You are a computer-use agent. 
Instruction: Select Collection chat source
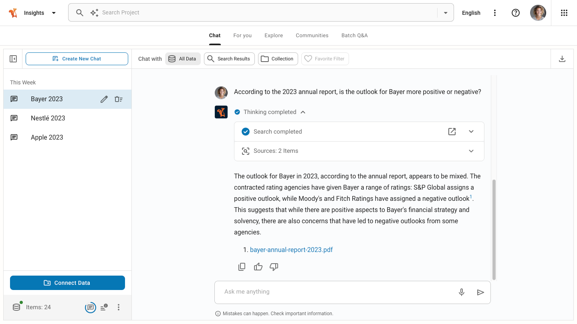click(x=278, y=59)
